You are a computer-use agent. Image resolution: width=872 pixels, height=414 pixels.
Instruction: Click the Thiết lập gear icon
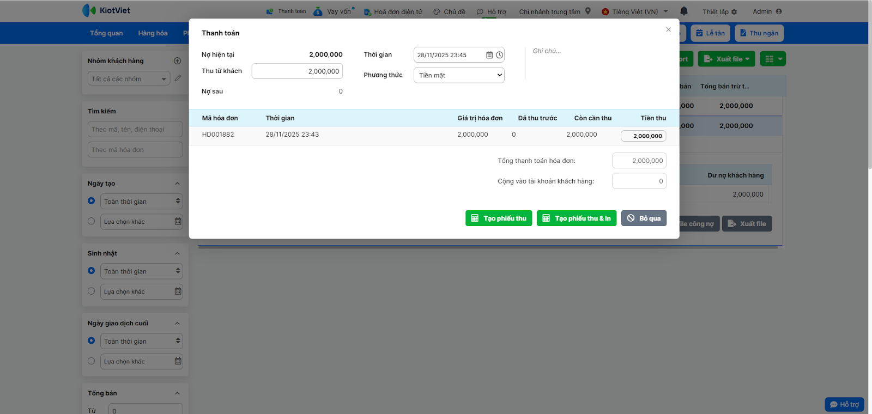pyautogui.click(x=734, y=11)
